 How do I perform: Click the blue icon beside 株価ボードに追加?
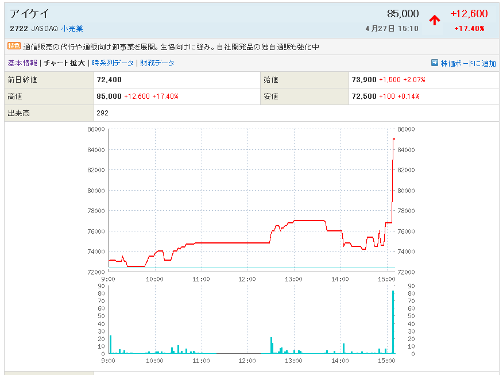click(435, 63)
